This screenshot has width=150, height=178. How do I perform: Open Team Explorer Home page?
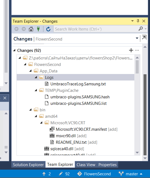pos(31,29)
